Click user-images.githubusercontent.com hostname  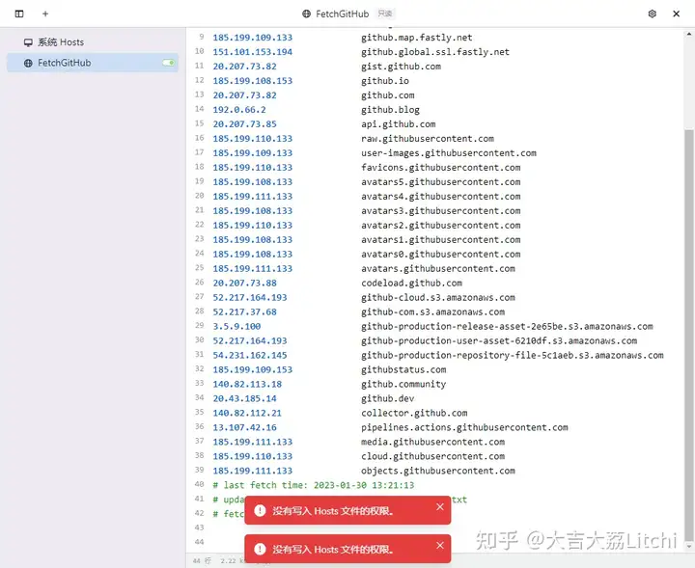(448, 153)
